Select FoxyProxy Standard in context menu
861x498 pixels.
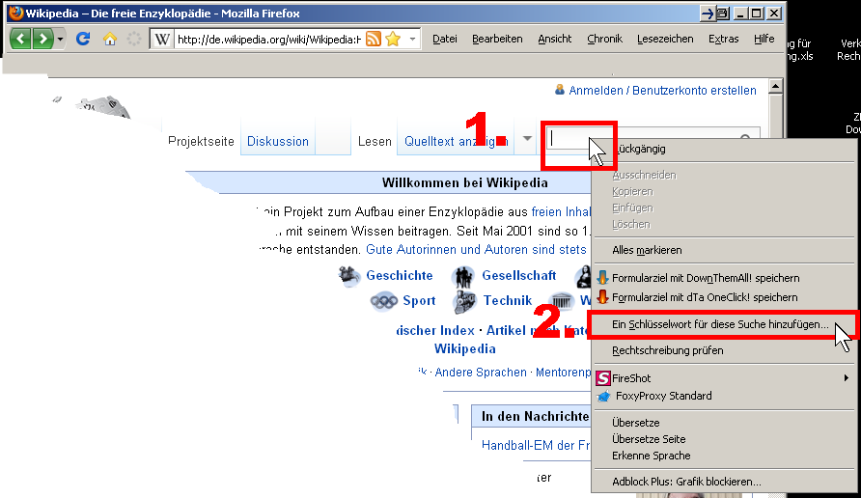point(663,396)
